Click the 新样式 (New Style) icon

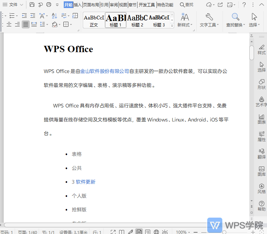(185, 18)
